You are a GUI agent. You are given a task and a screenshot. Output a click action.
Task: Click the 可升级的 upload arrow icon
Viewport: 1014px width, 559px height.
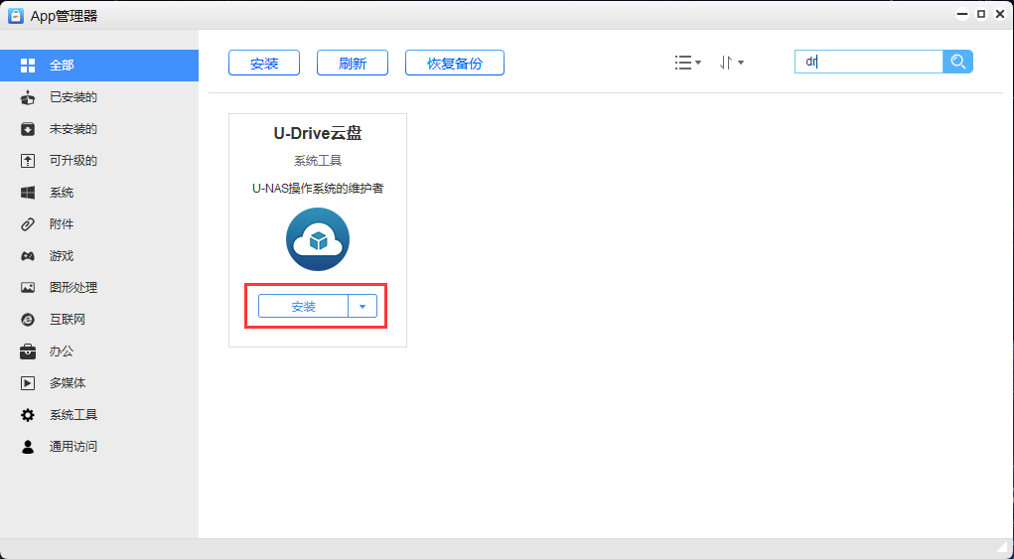[28, 161]
